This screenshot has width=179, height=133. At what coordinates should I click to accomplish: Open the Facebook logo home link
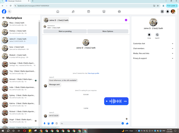click(x=4, y=11)
